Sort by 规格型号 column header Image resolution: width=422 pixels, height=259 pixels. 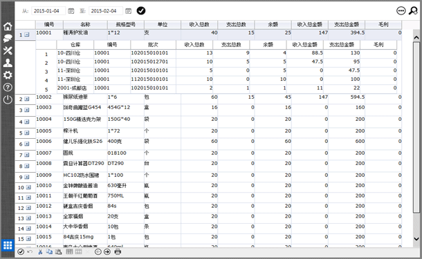pos(126,24)
